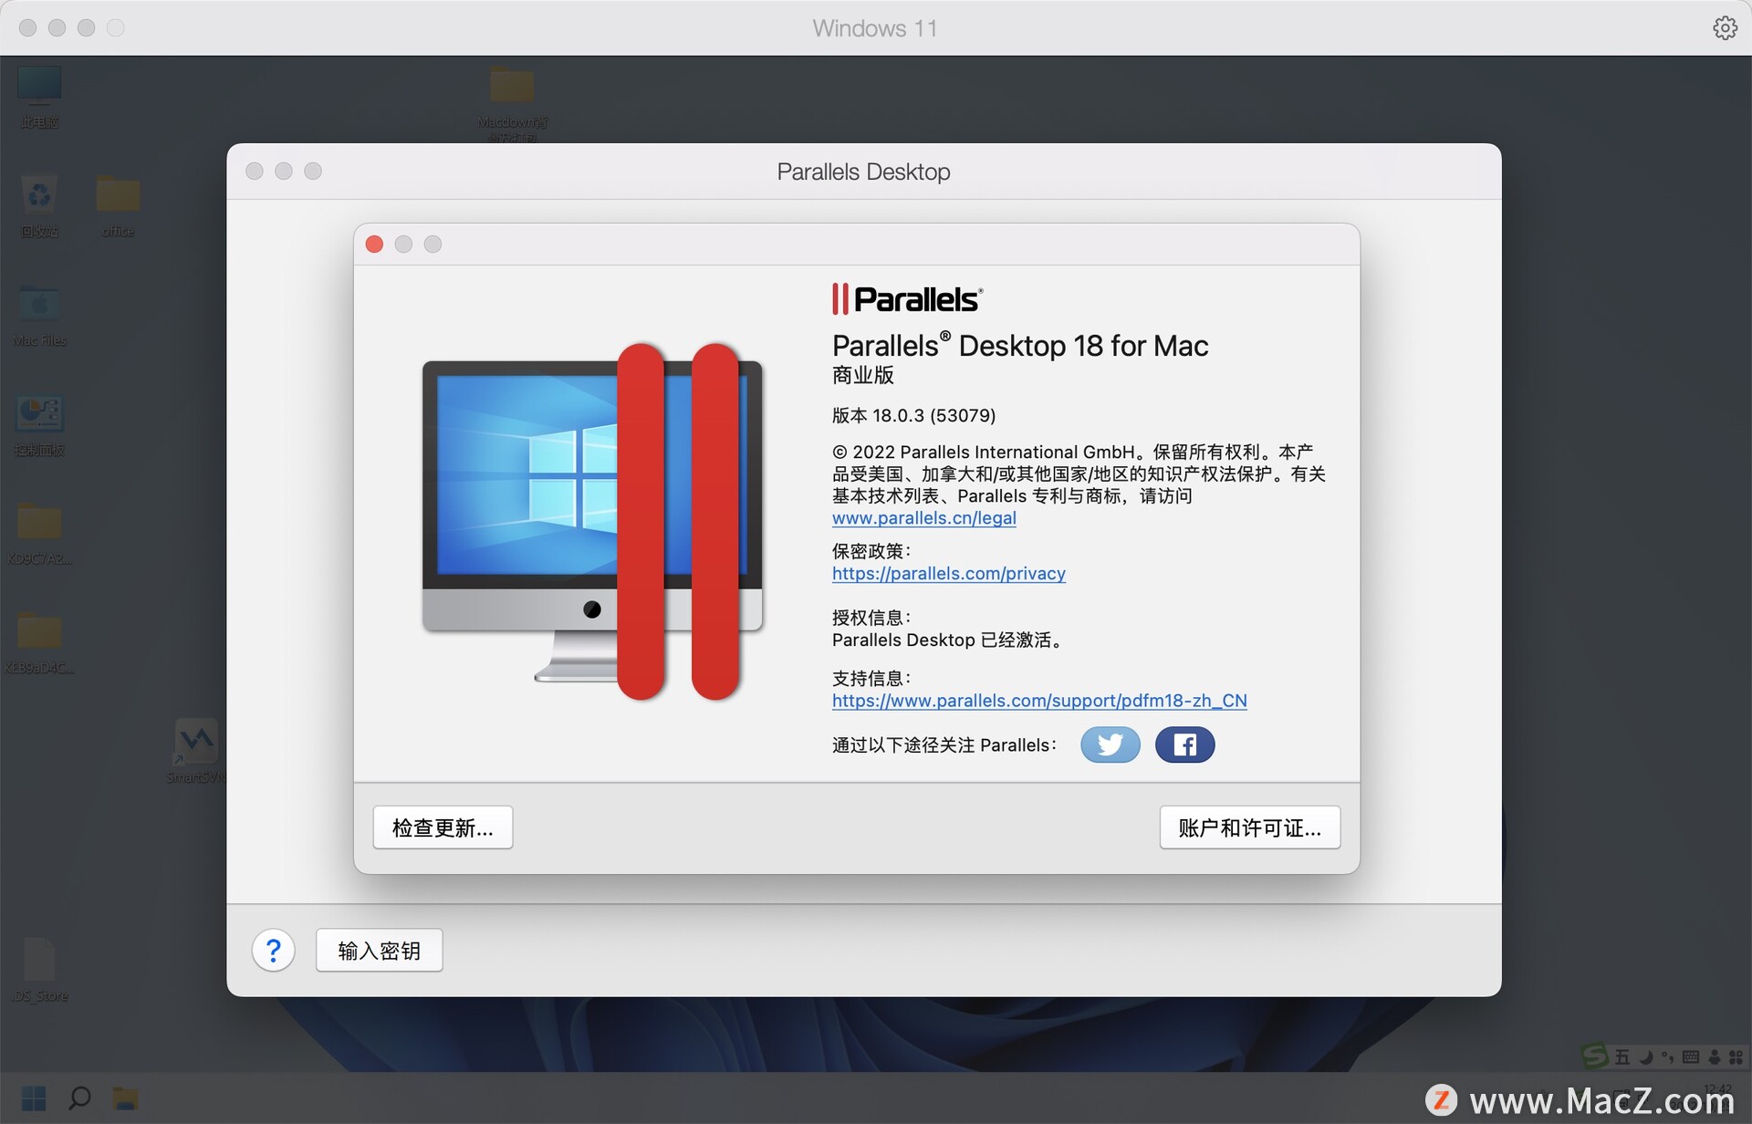Click the blue question mark help button
The height and width of the screenshot is (1124, 1752).
pyautogui.click(x=273, y=951)
